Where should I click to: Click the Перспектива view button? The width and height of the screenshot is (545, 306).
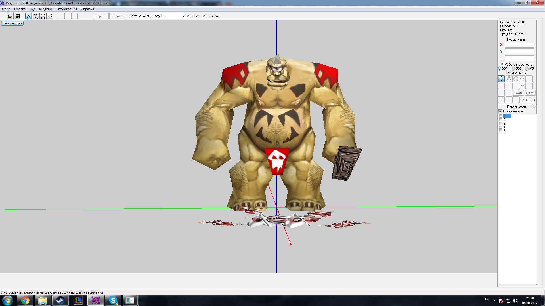click(12, 23)
